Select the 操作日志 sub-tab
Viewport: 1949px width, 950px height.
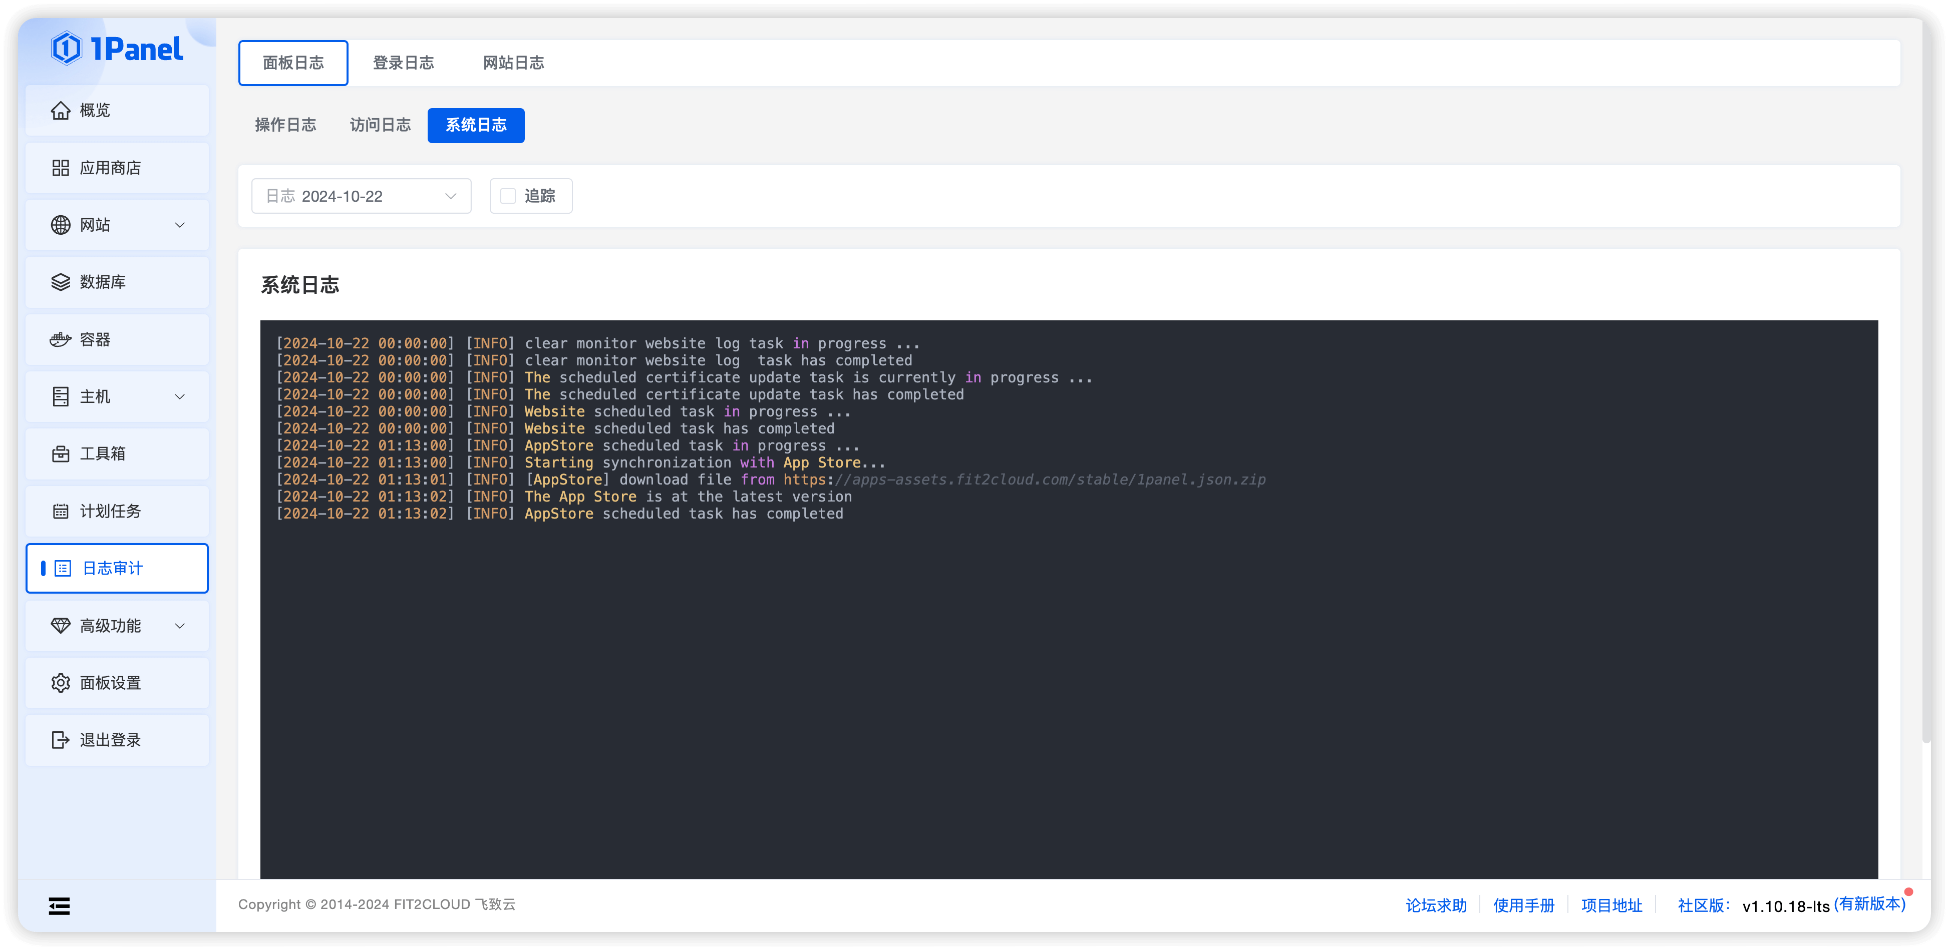coord(285,125)
